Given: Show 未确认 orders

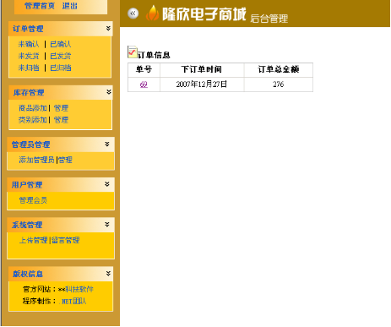Looking at the screenshot, I should point(29,44).
